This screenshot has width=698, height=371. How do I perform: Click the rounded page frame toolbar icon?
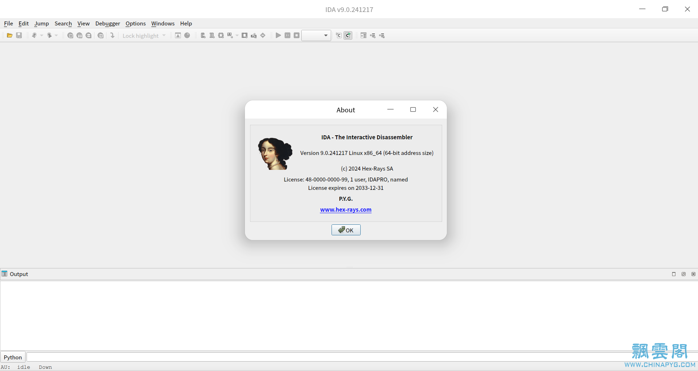tap(221, 35)
